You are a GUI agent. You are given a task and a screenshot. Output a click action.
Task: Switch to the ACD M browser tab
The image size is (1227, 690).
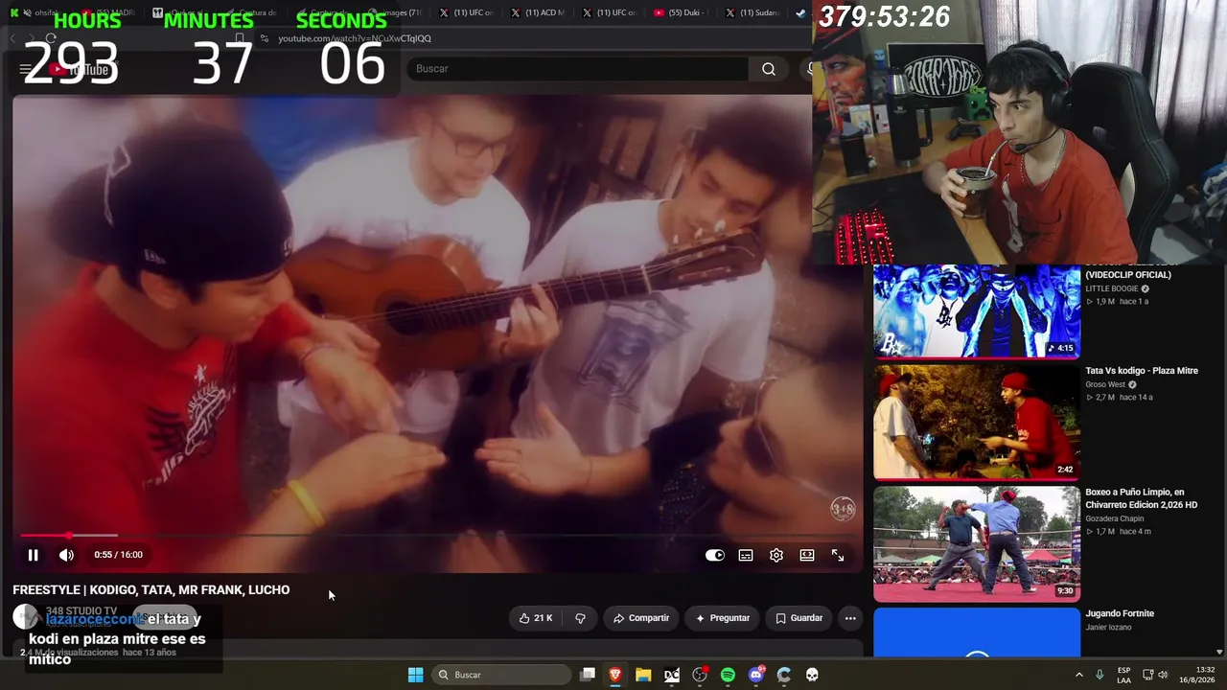click(538, 12)
